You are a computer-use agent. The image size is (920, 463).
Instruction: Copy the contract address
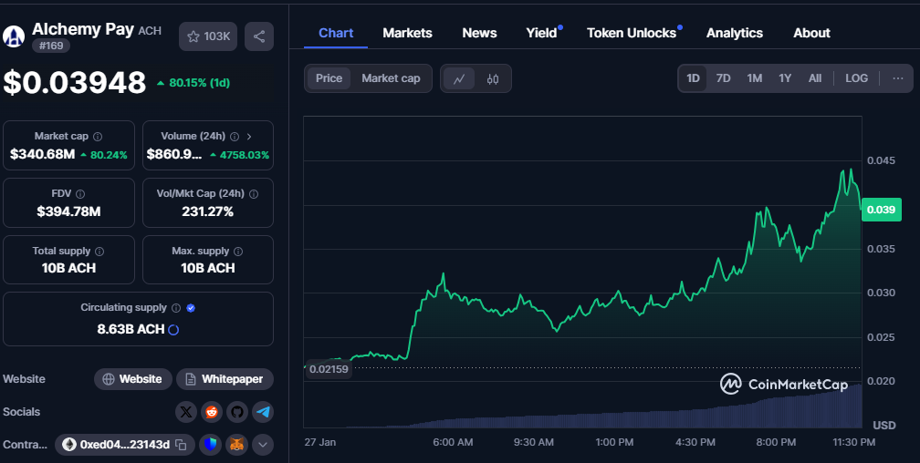(x=182, y=445)
